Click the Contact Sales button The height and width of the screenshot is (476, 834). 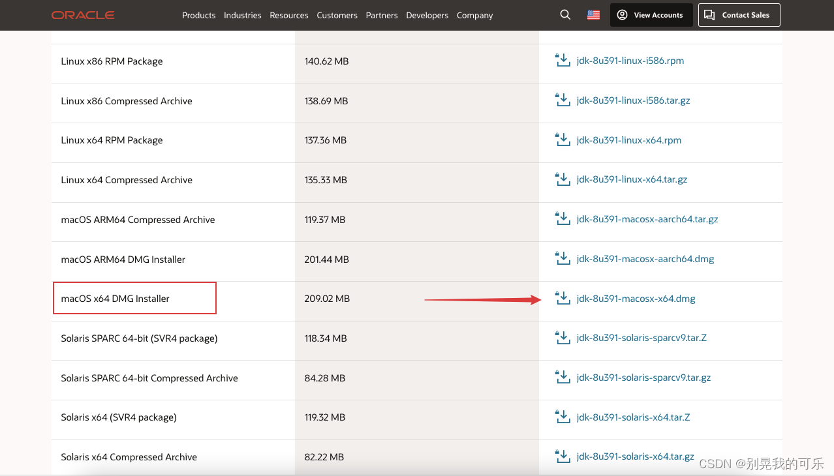pos(739,15)
